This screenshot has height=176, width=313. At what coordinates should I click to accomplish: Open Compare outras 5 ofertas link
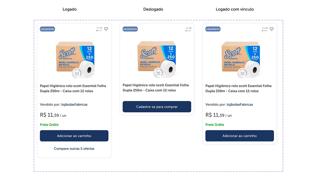(x=74, y=149)
